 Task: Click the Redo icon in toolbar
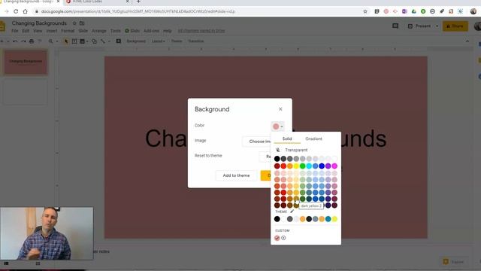[x=23, y=41]
